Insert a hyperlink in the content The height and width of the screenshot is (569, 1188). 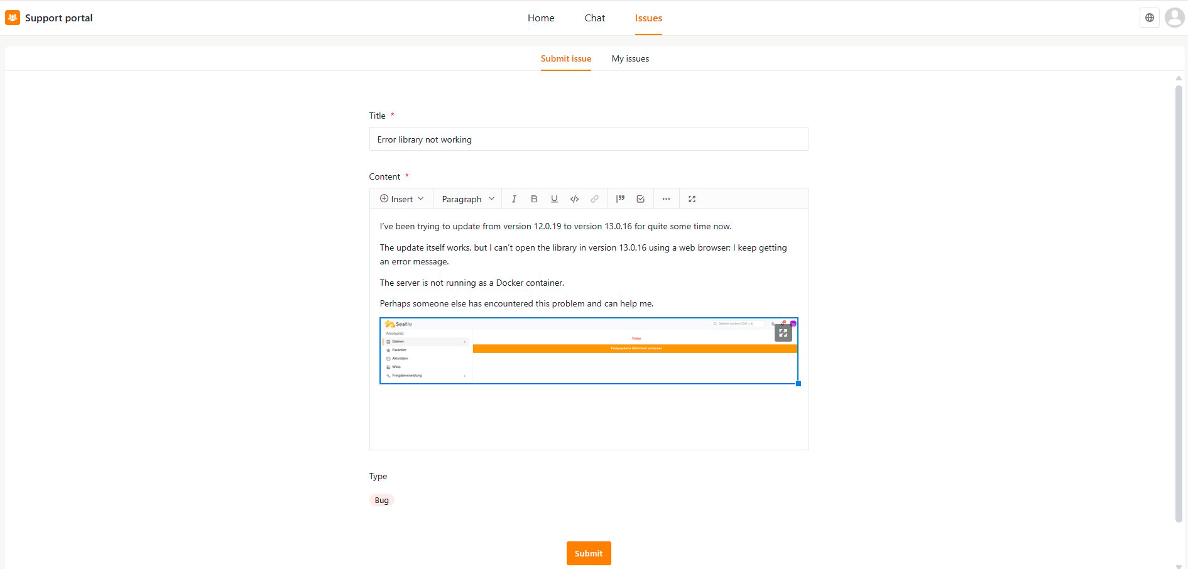pos(594,199)
